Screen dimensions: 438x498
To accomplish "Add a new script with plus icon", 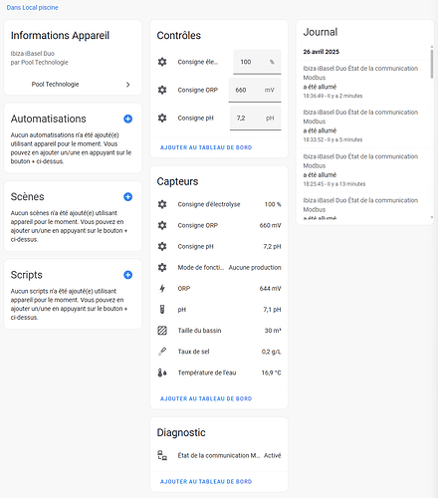I will (x=127, y=275).
